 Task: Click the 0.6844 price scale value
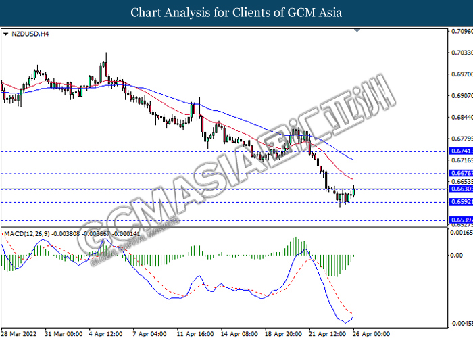462,117
